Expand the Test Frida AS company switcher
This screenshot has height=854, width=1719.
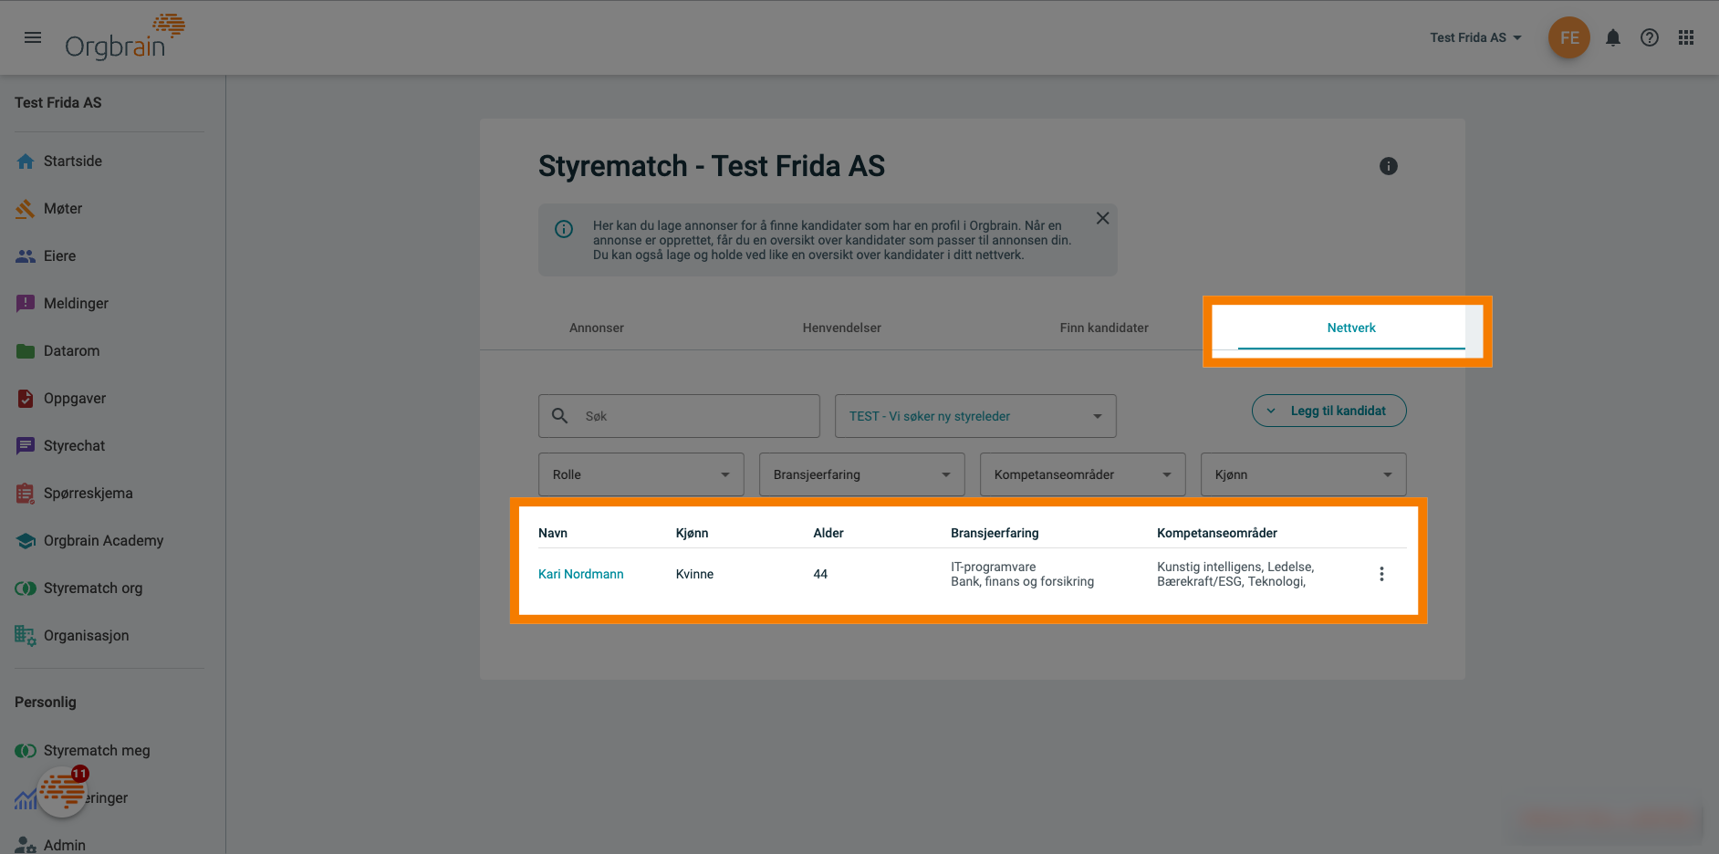click(x=1475, y=37)
